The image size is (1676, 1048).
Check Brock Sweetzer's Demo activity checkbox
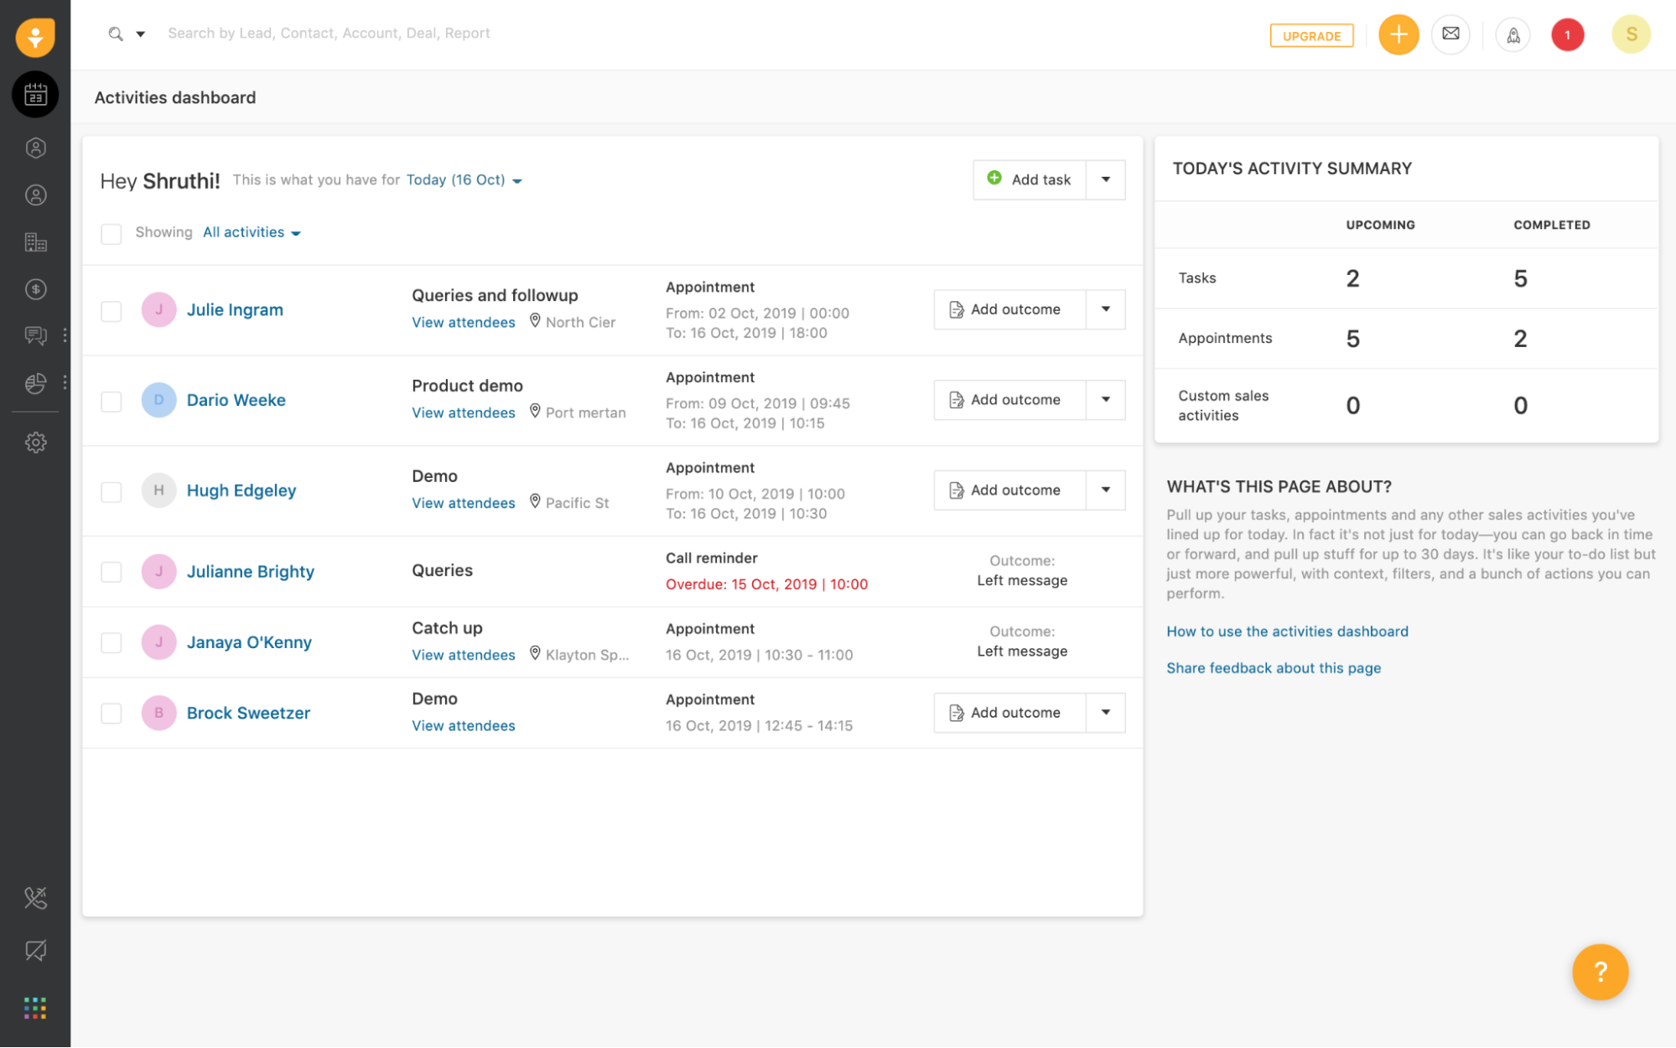click(x=111, y=713)
